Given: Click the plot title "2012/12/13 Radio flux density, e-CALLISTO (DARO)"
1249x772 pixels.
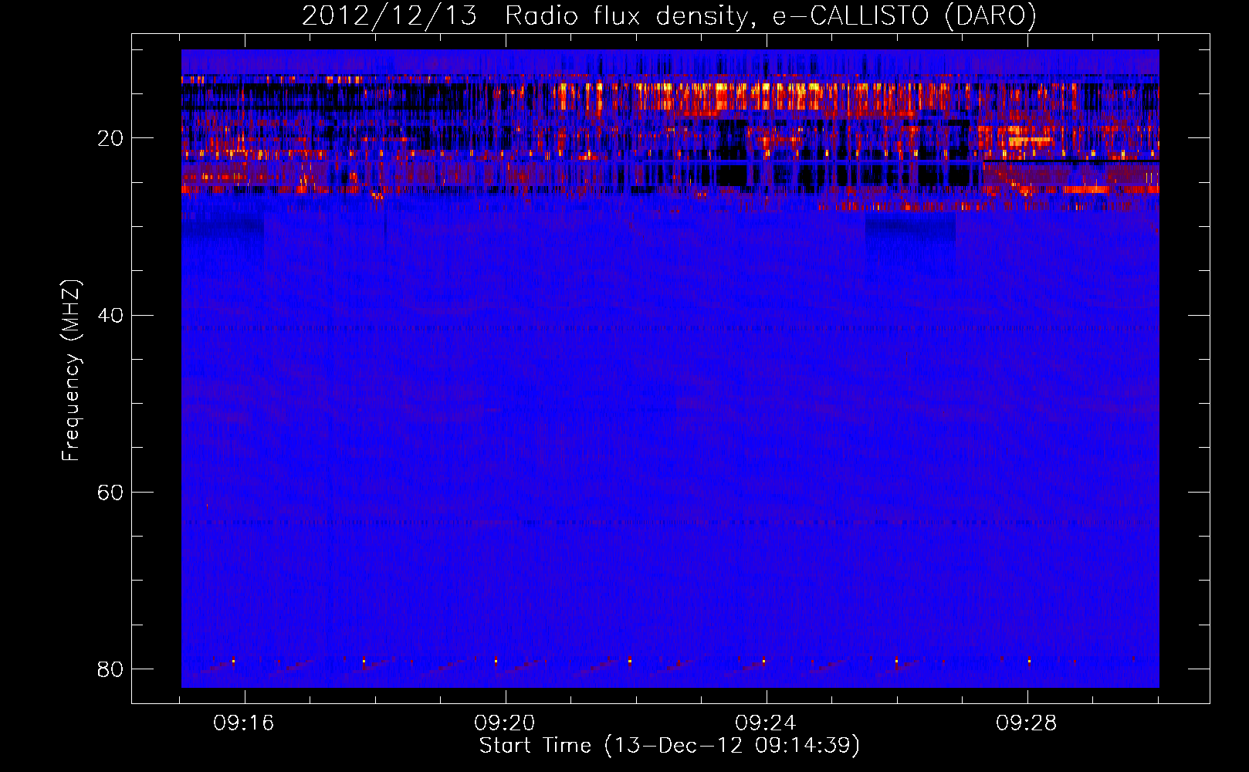Looking at the screenshot, I should click(x=669, y=15).
